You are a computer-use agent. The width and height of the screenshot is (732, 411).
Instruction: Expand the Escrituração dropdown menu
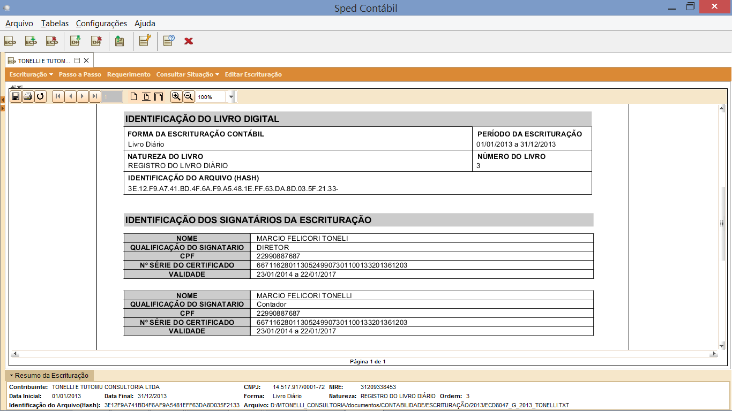pyautogui.click(x=31, y=74)
